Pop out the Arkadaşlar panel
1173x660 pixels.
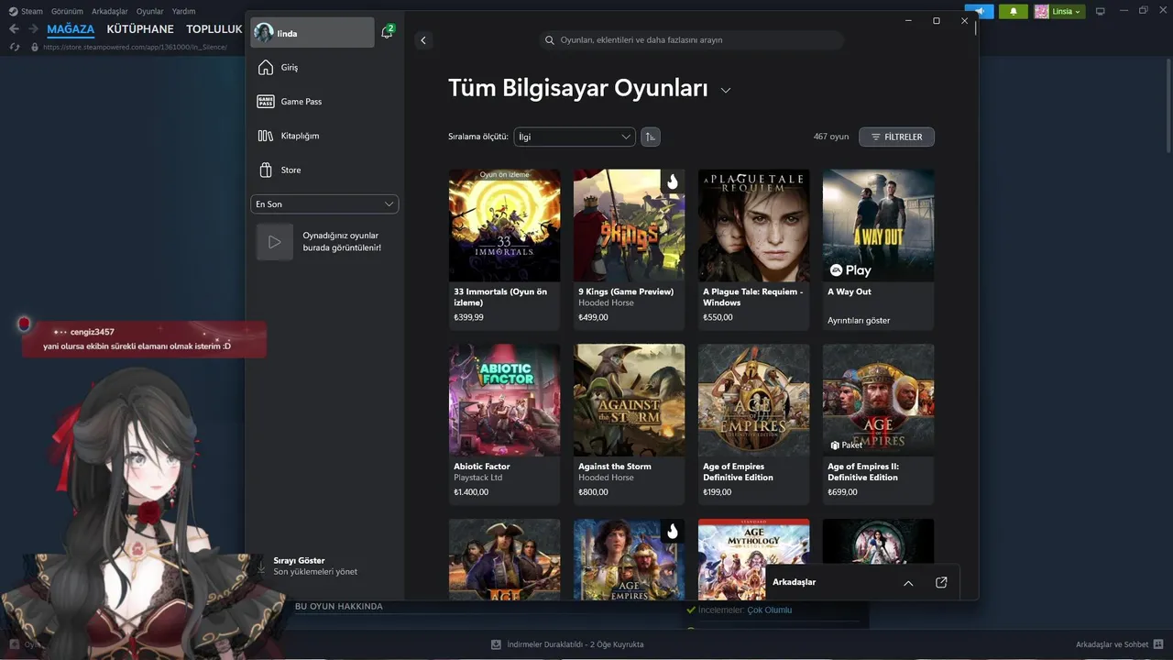coord(941,582)
